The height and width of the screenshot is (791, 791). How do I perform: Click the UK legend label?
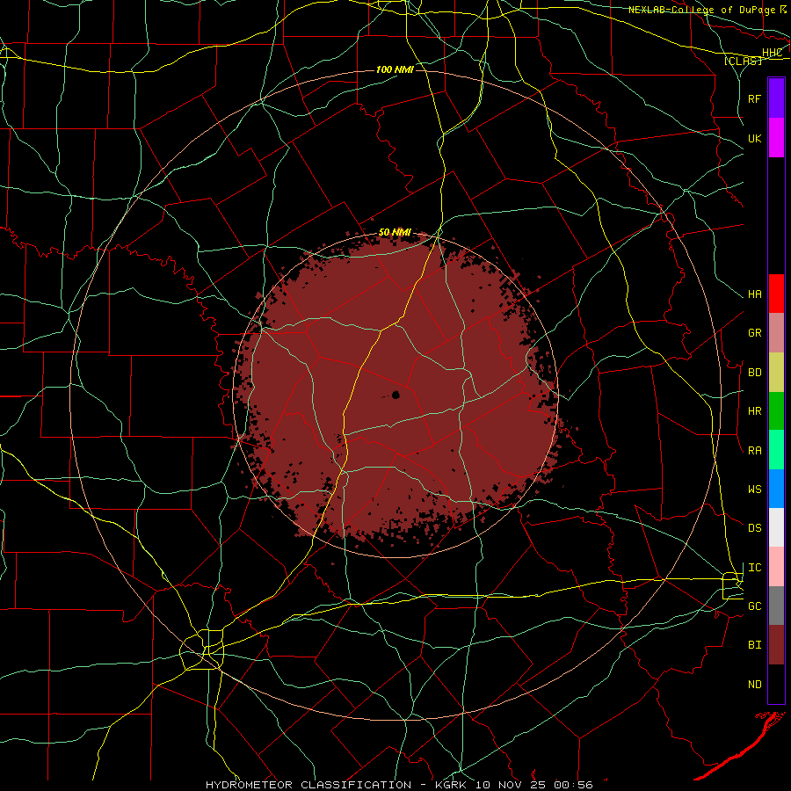click(x=755, y=138)
